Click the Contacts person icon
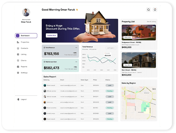Image resolution: width=176 pixels, height=133 pixels. 18,48
